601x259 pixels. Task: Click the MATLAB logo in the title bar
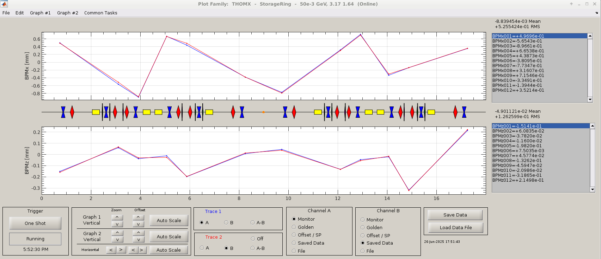[x=4, y=4]
